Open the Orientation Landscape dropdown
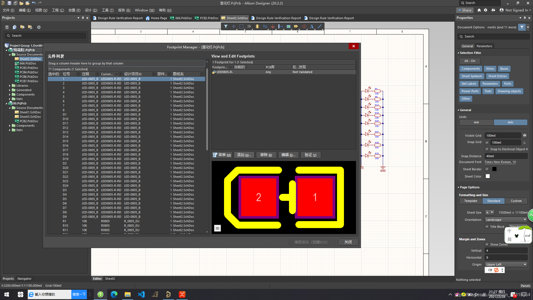Viewport: 533px width, 300px height. tap(506, 220)
